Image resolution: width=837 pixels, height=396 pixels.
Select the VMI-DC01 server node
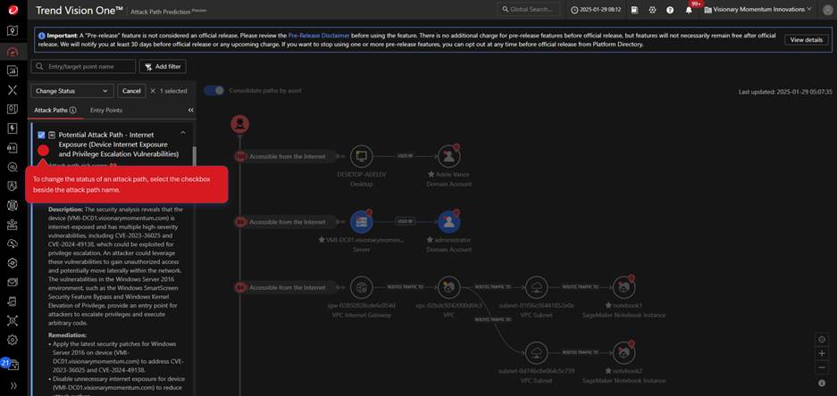(x=362, y=222)
